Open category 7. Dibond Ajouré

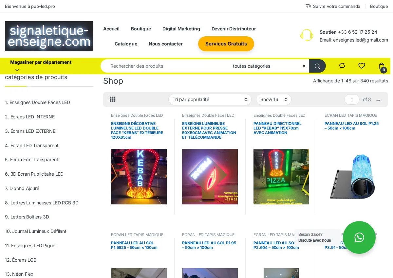tap(22, 188)
